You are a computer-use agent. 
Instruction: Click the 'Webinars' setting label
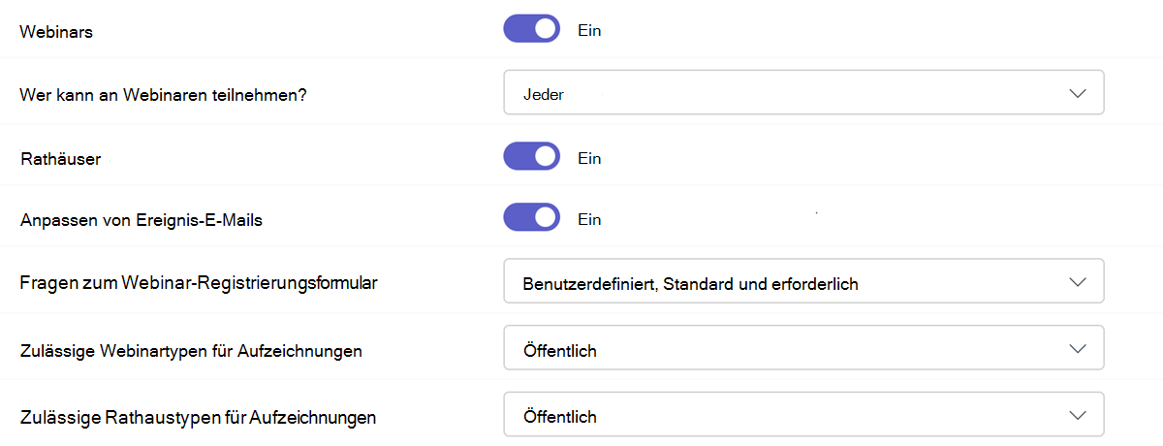[x=56, y=32]
